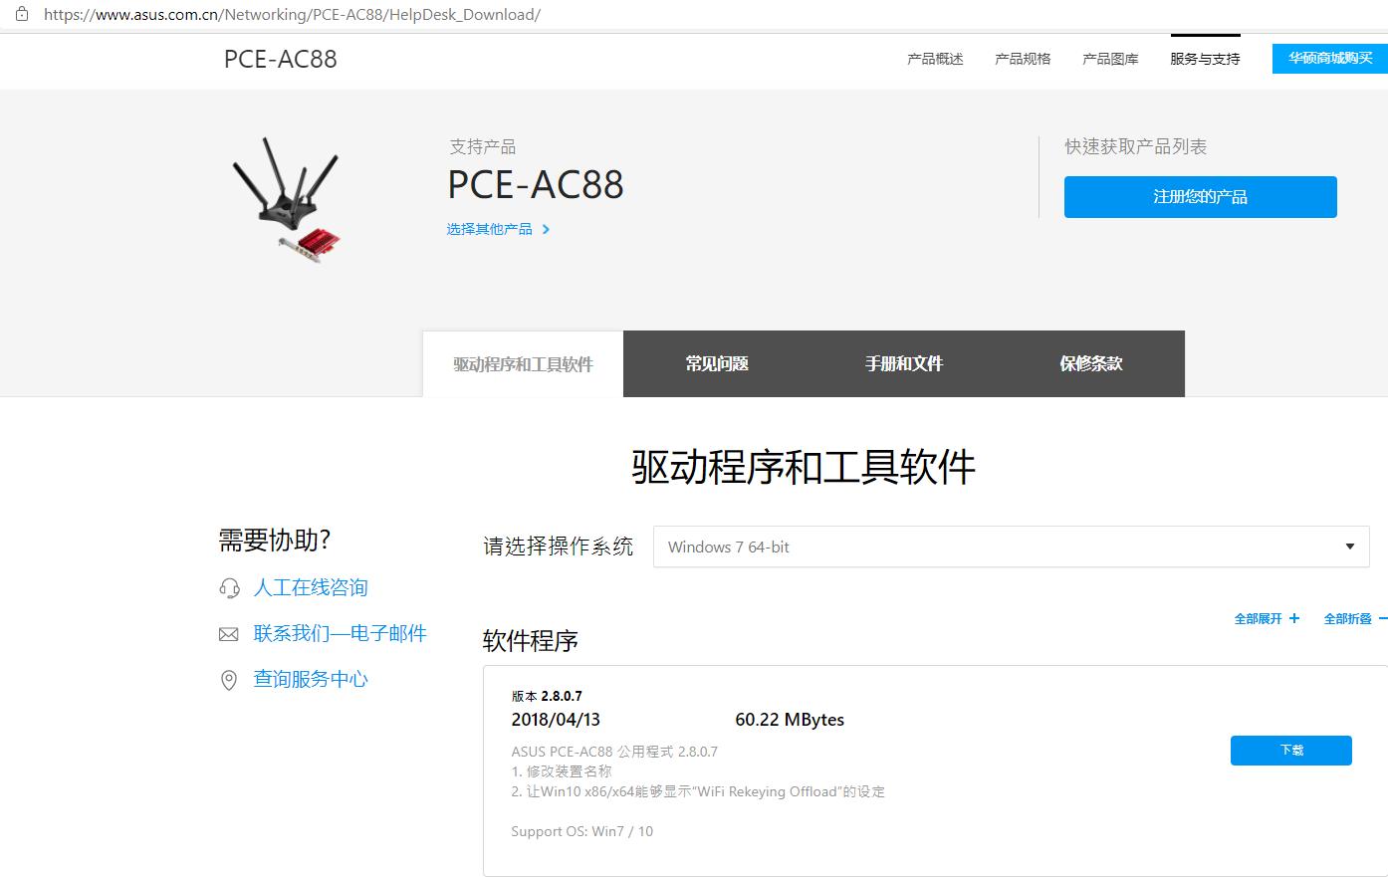Open the 服务与支持 menu item
This screenshot has height=877, width=1388.
(1205, 59)
